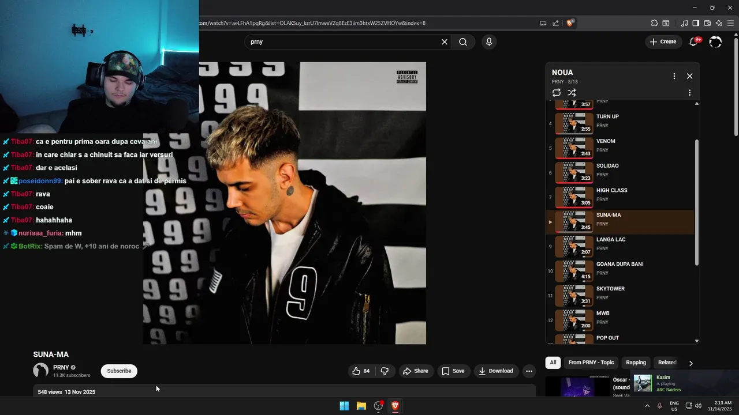Viewport: 739px width, 415px height.
Task: Close the NOUA playlist panel
Action: coord(689,76)
